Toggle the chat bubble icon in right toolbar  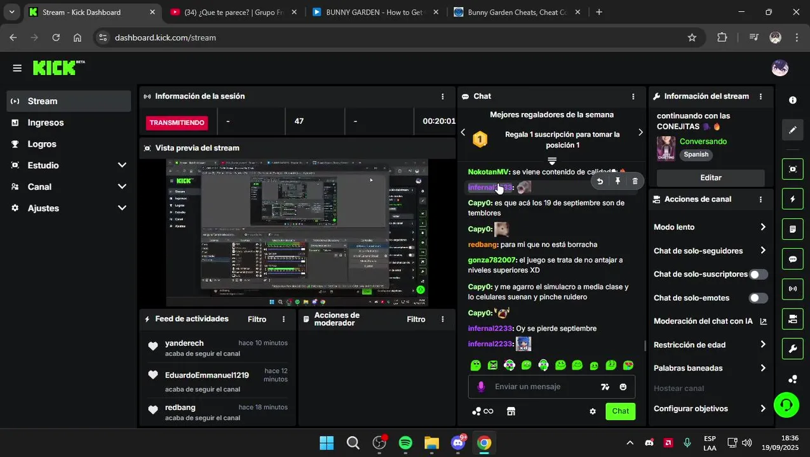pyautogui.click(x=793, y=259)
